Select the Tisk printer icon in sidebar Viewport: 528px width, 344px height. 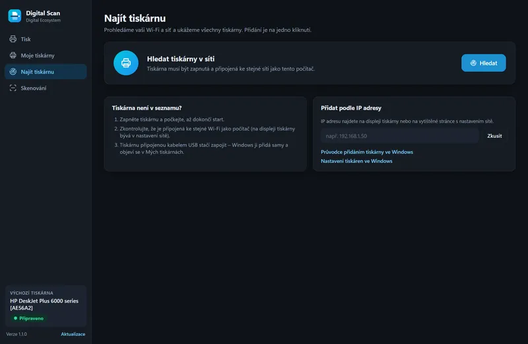(x=13, y=39)
